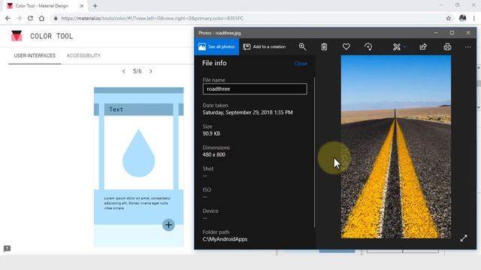Select Color Tool - Material Design tab
This screenshot has width=481, height=270.
[x=44, y=6]
